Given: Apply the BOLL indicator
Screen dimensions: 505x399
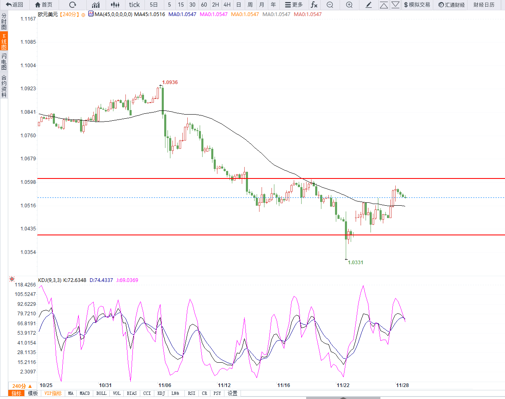Looking at the screenshot, I should pyautogui.click(x=101, y=393).
